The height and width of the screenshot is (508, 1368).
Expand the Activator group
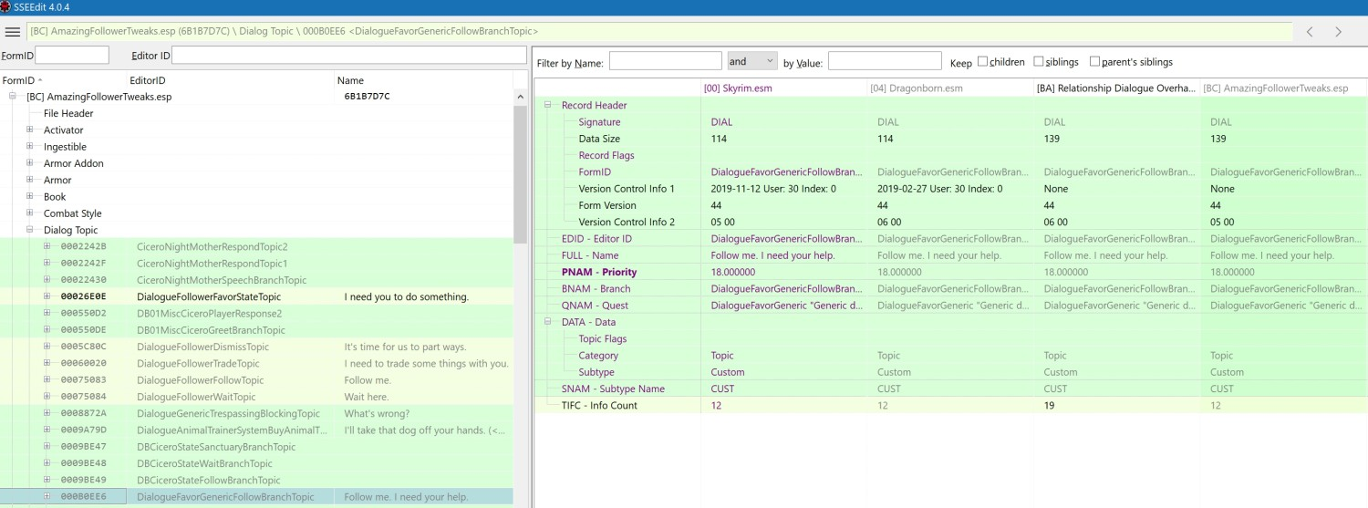30,130
